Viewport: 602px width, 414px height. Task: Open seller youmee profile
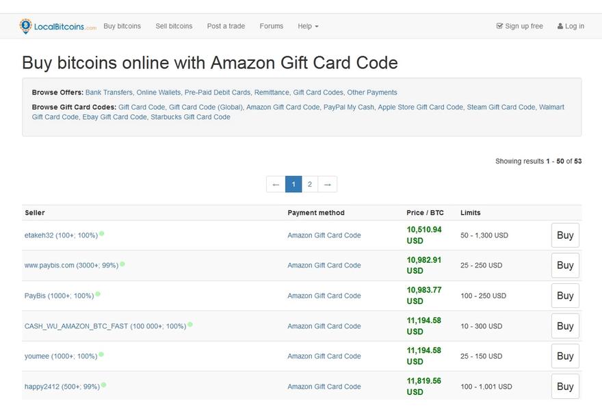click(61, 357)
